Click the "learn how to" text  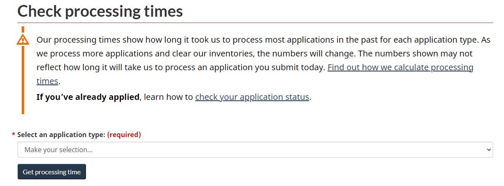(x=169, y=97)
